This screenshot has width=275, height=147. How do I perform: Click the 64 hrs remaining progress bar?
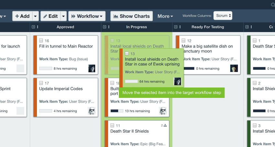pos(131,82)
